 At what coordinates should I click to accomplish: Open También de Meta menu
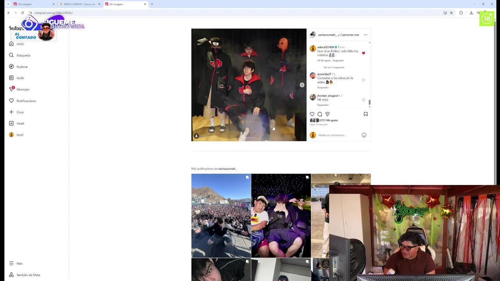pos(25,275)
